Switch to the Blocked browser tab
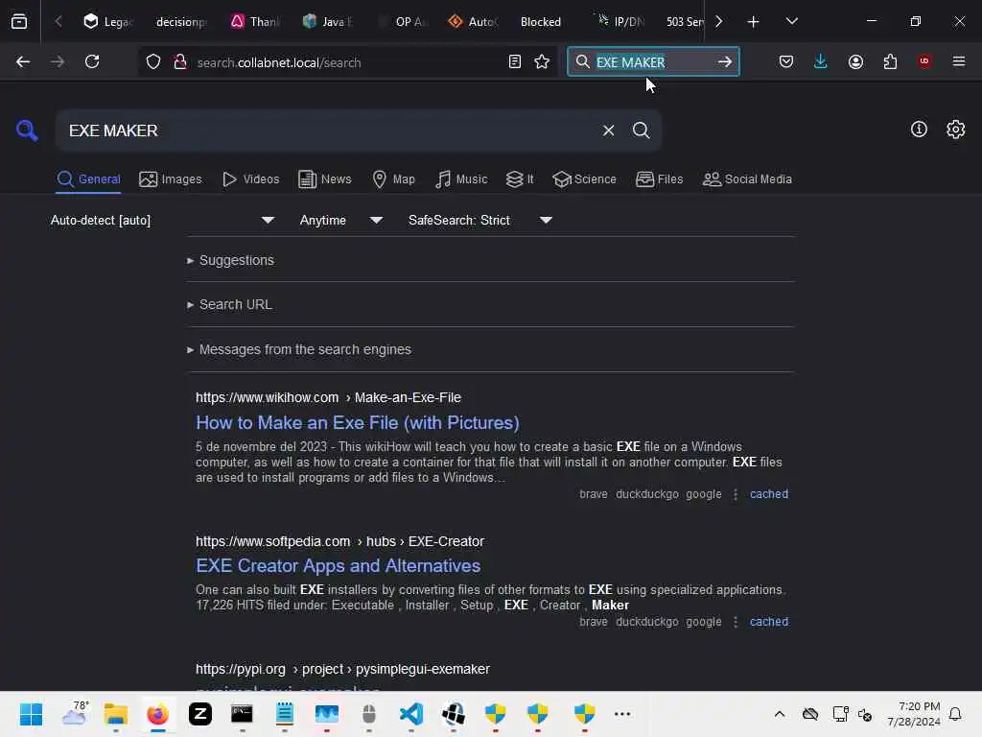This screenshot has width=982, height=737. tap(541, 22)
